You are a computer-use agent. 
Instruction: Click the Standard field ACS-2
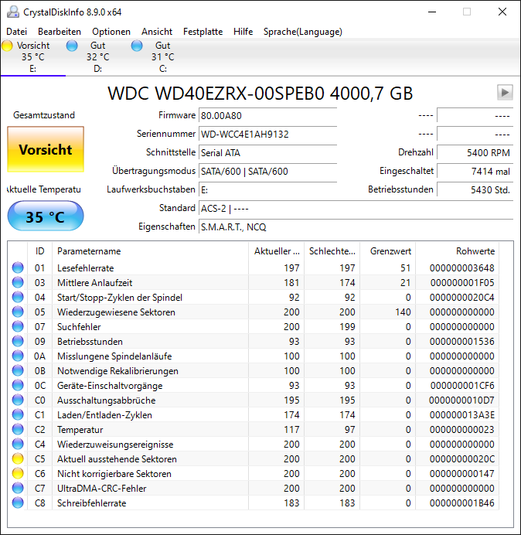[x=356, y=209]
